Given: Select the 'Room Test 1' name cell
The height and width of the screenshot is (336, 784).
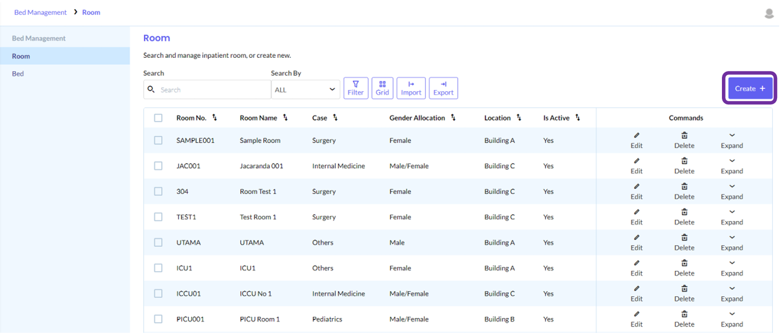Looking at the screenshot, I should [258, 191].
